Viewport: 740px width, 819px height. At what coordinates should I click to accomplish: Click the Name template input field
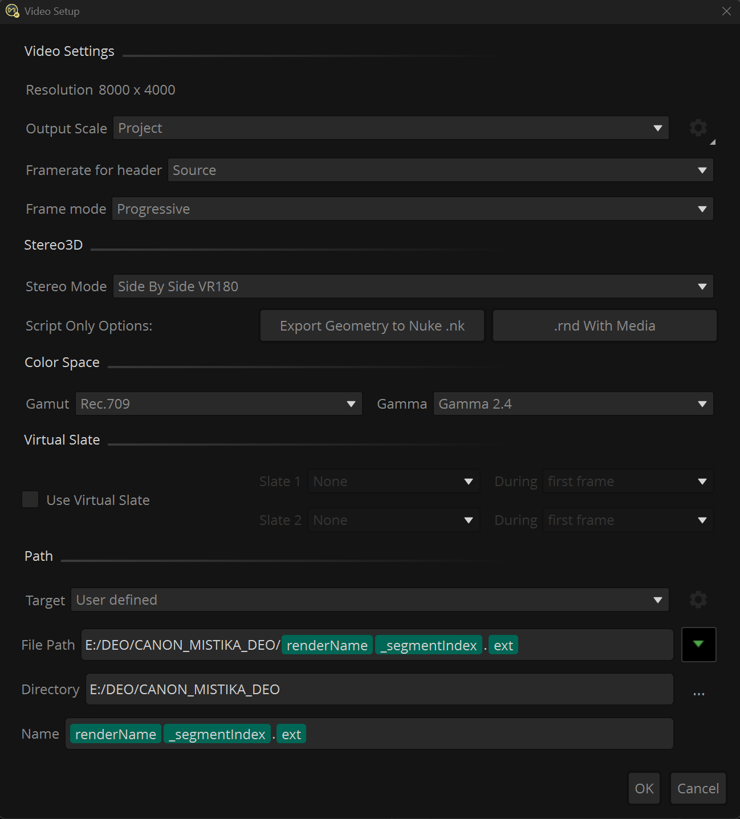coord(369,734)
